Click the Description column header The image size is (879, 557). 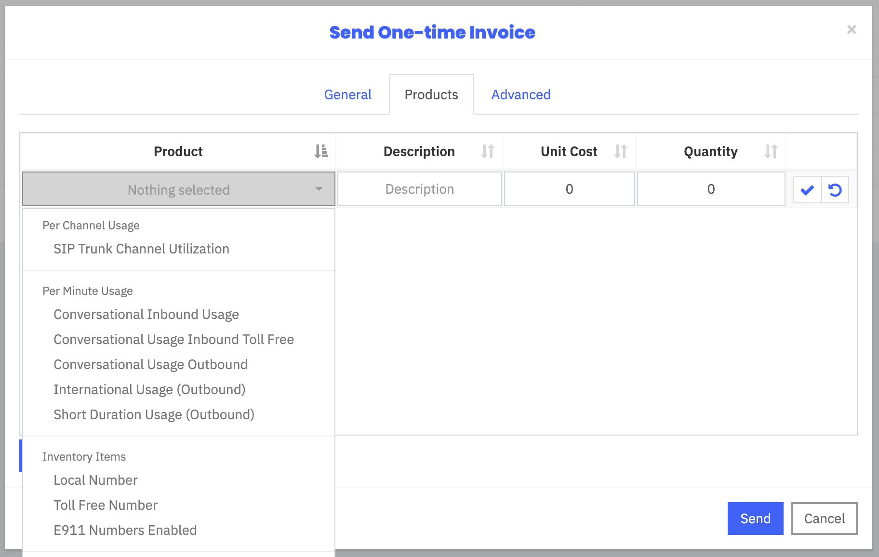click(x=419, y=151)
